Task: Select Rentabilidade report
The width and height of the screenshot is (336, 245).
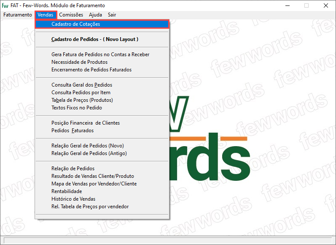Action: click(102, 191)
